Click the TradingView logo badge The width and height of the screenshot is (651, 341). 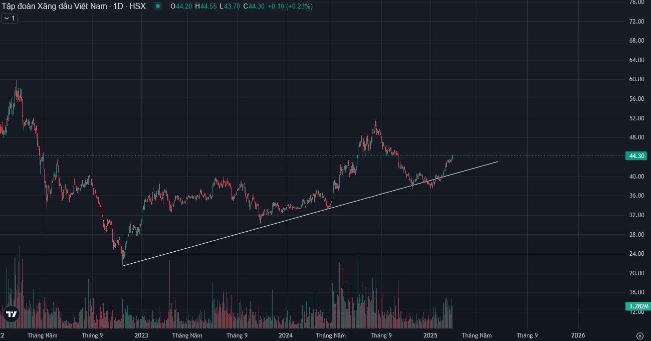[x=11, y=314]
